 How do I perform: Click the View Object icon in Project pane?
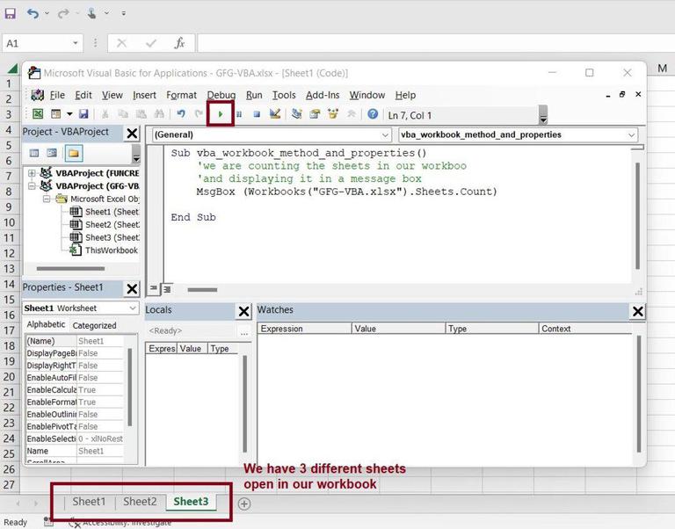(x=52, y=153)
